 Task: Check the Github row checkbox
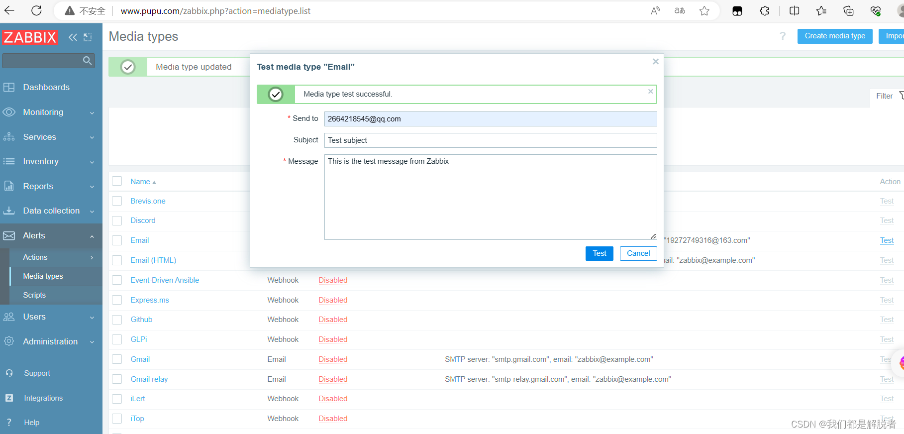pos(117,320)
